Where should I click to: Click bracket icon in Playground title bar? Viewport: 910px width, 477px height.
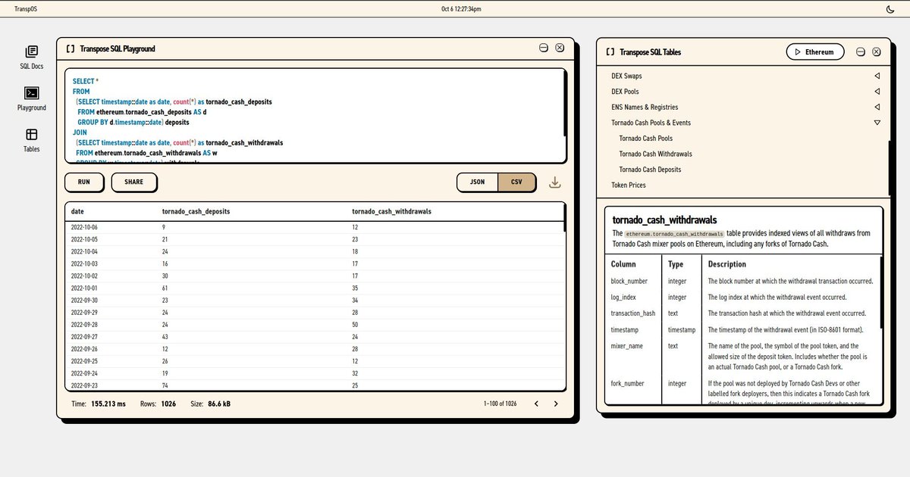point(71,48)
